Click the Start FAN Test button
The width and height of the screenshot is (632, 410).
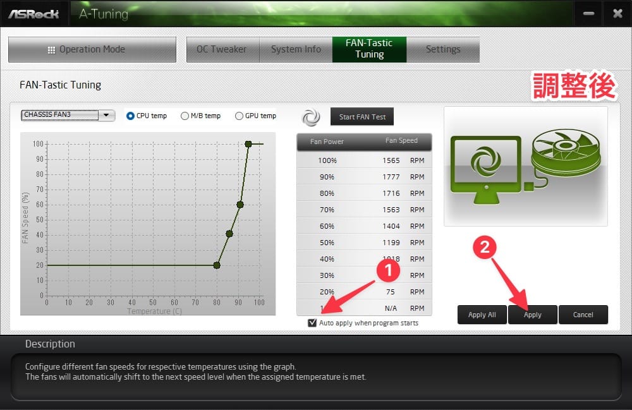click(362, 117)
